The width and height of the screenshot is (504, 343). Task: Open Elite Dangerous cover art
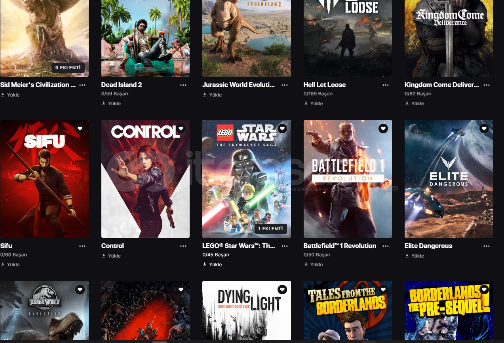click(x=449, y=179)
